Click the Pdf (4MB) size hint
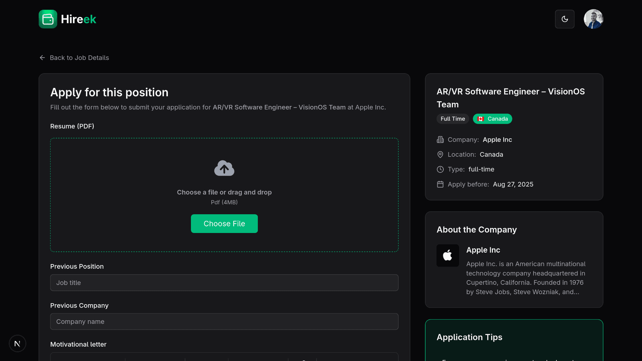642x361 pixels. point(224,202)
